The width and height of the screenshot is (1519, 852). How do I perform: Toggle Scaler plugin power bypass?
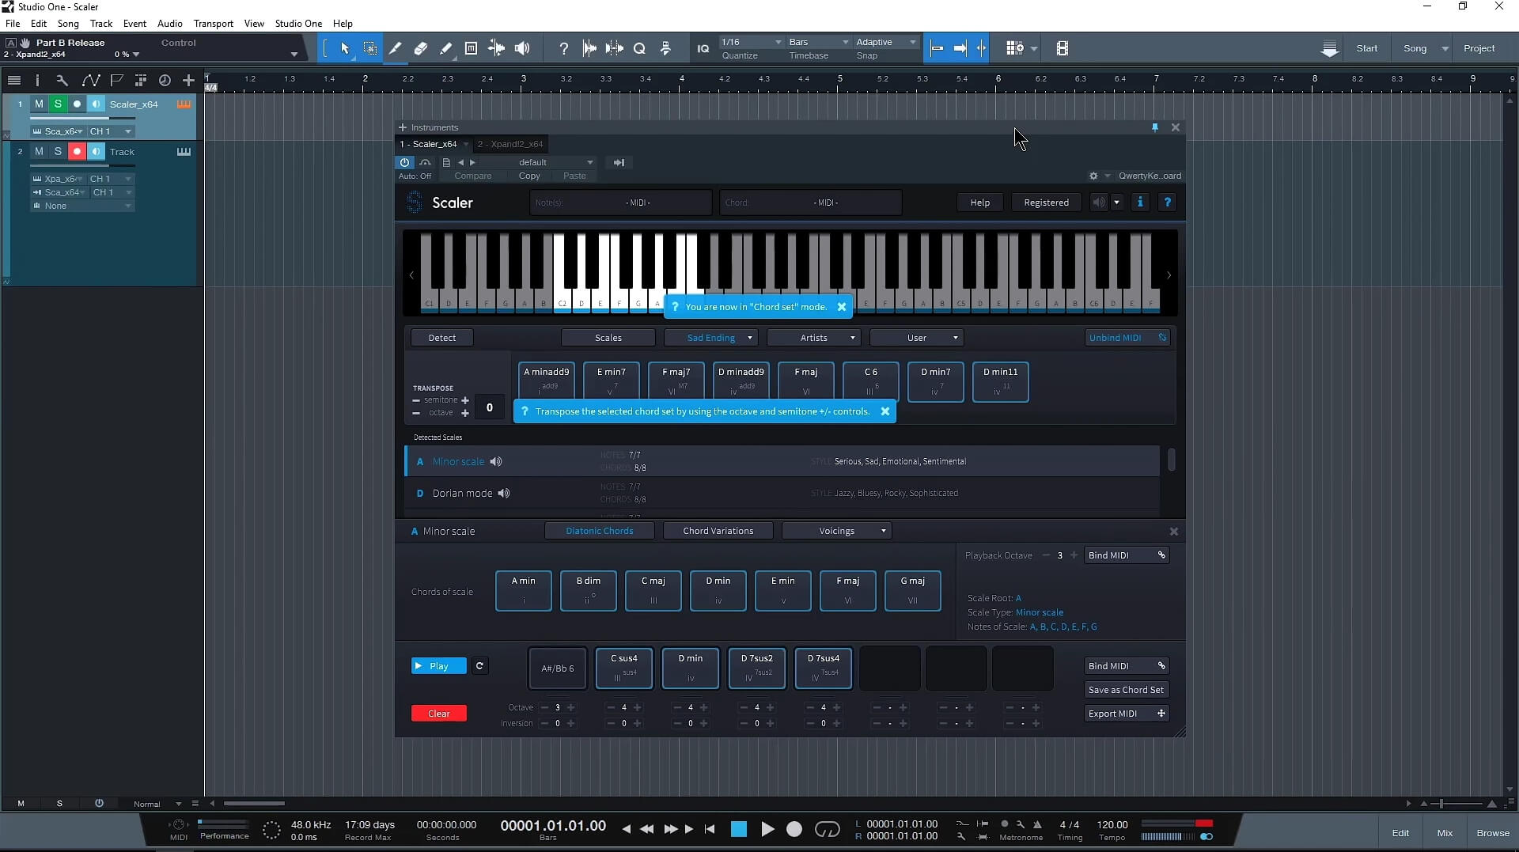click(x=404, y=162)
